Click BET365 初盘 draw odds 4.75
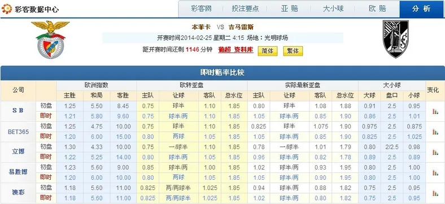Image resolution: width=445 pixels, height=204 pixels. coord(97,127)
